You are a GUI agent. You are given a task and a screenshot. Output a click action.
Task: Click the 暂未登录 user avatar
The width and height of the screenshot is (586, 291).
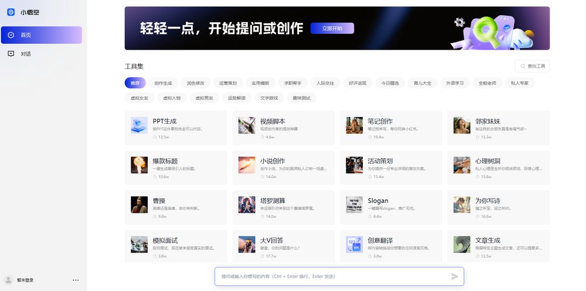pos(8,280)
